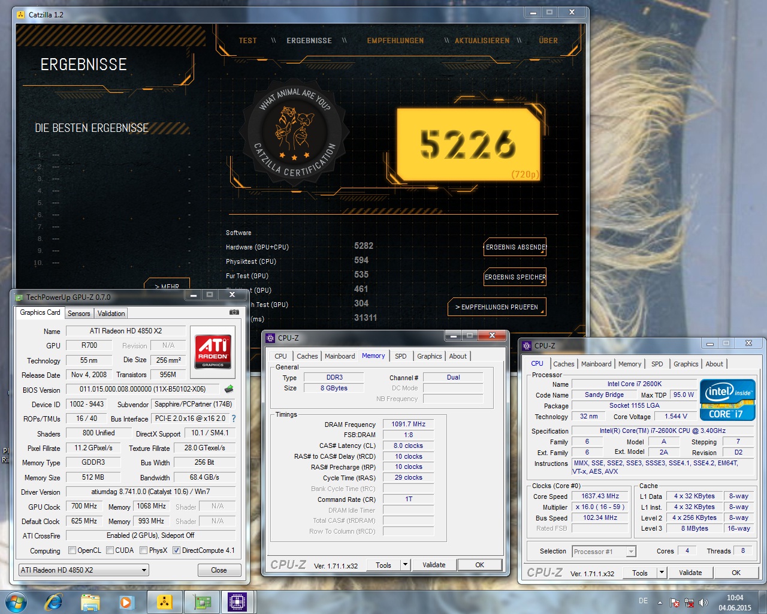Click Validate in CPU-Z Memory window
This screenshot has width=767, height=614.
434,565
